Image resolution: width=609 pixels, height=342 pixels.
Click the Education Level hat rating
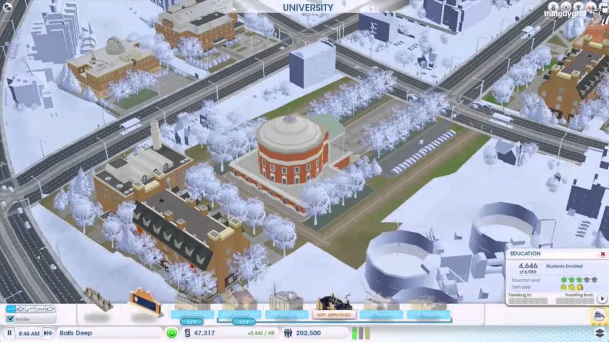pyautogui.click(x=579, y=279)
